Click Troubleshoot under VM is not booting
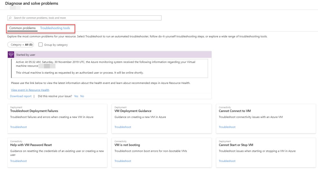 123,161
